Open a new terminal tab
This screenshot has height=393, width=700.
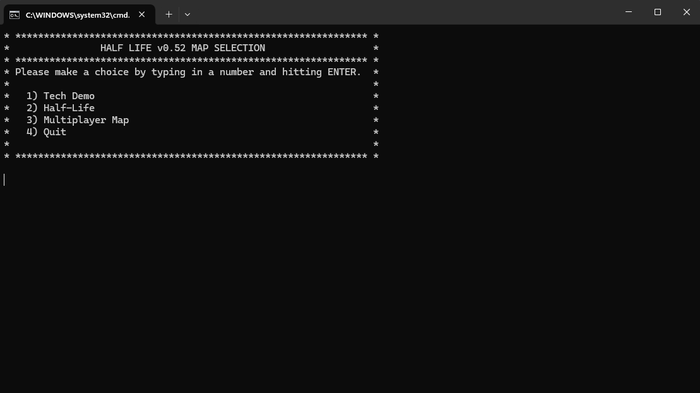169,15
